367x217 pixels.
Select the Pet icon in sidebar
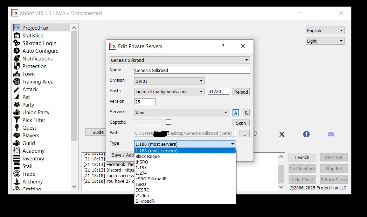(16, 97)
